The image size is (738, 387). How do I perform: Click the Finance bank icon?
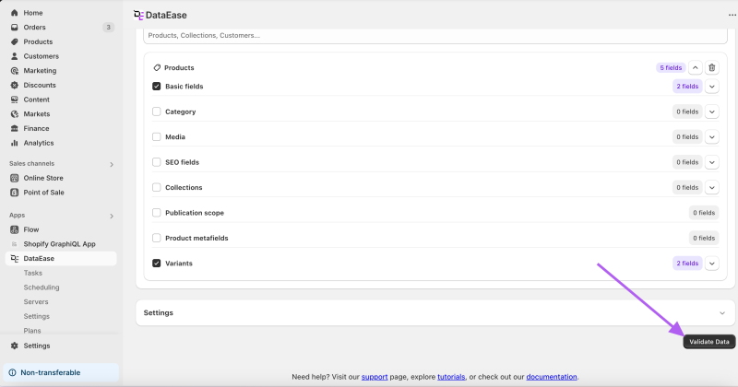[x=15, y=128]
